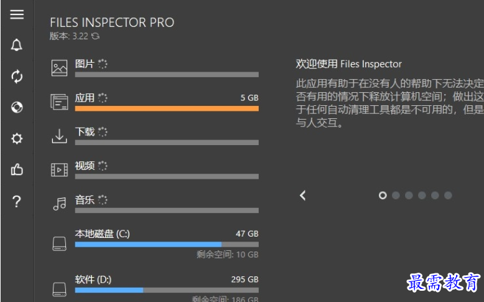Open the 下载 downloads category
The height and width of the screenshot is (302, 484).
pyautogui.click(x=155, y=136)
